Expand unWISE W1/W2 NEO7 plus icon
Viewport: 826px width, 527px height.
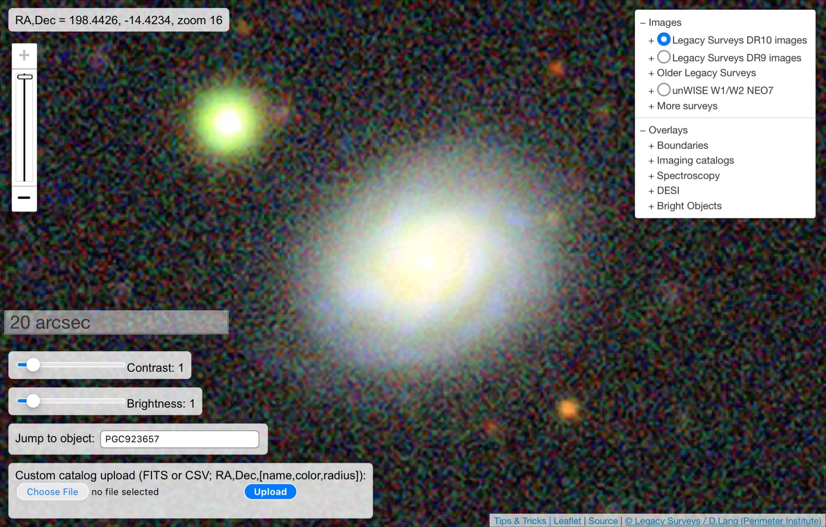[651, 91]
